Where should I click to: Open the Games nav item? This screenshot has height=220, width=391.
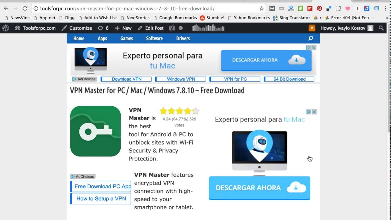[126, 38]
